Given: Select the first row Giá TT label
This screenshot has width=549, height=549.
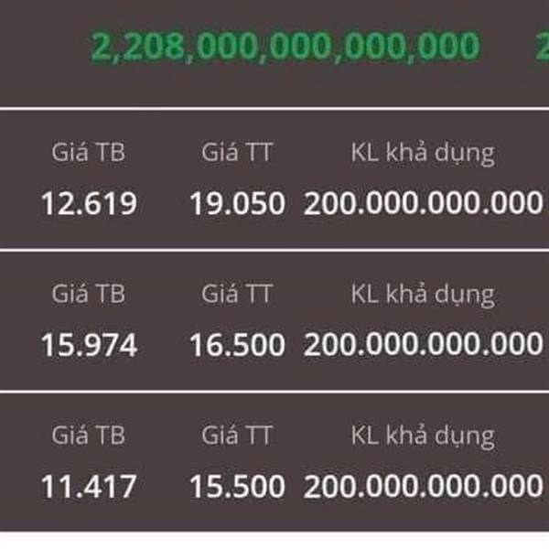Looking at the screenshot, I should click(x=237, y=153).
